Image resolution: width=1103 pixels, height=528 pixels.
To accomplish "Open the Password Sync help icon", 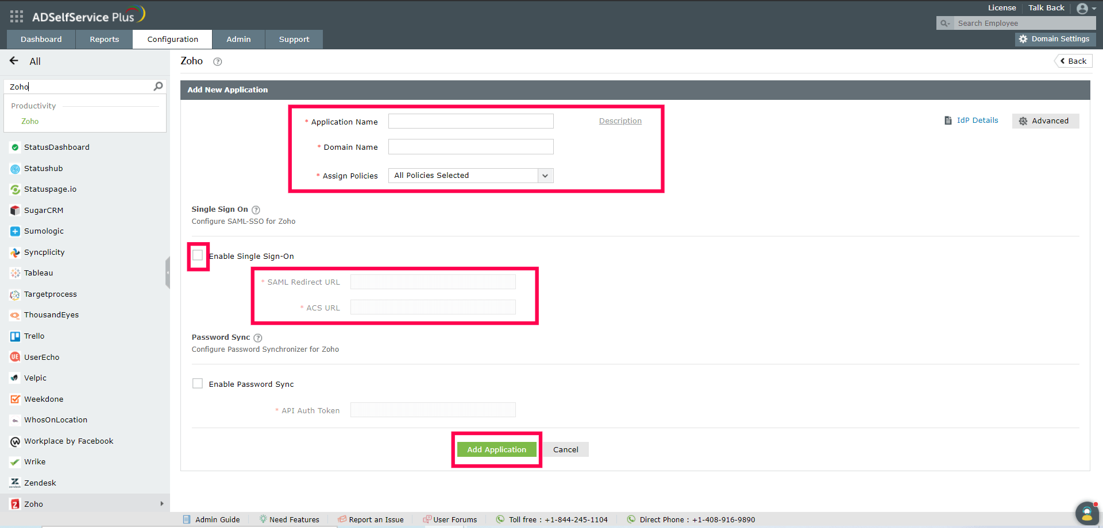I will pos(258,338).
